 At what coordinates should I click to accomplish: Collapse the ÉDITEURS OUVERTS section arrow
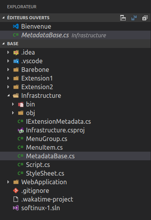4,18
